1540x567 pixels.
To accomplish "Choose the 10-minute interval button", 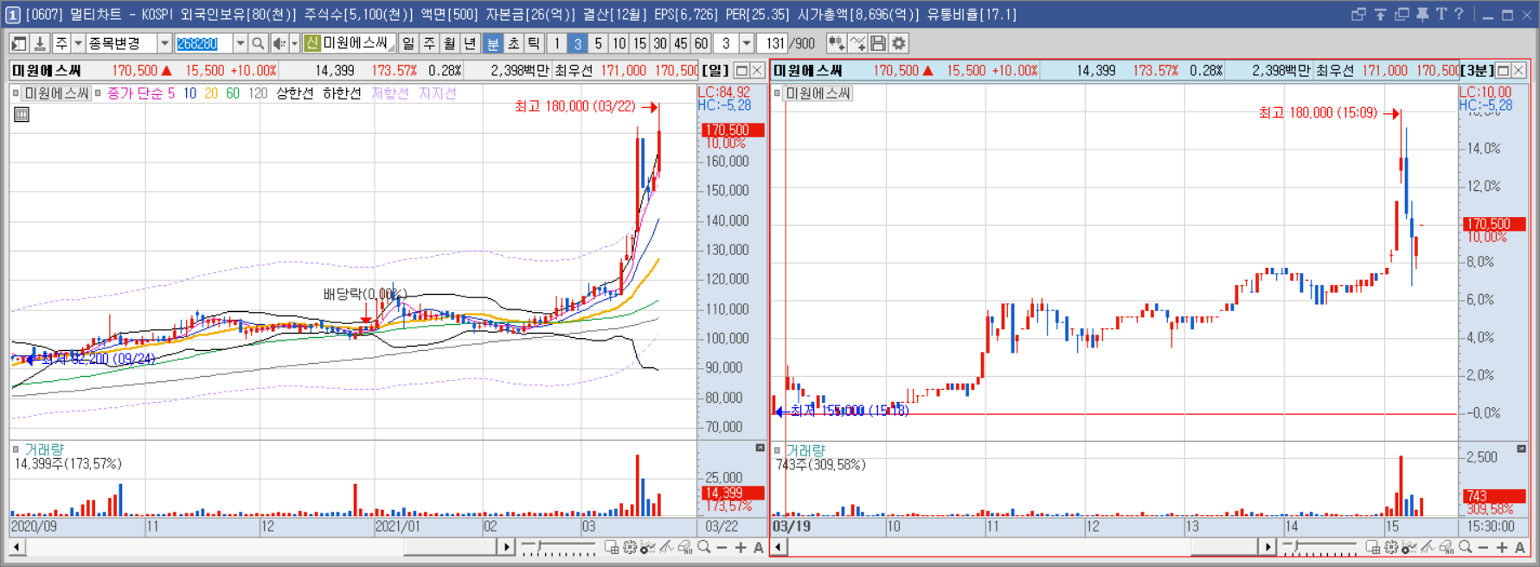I will [619, 43].
